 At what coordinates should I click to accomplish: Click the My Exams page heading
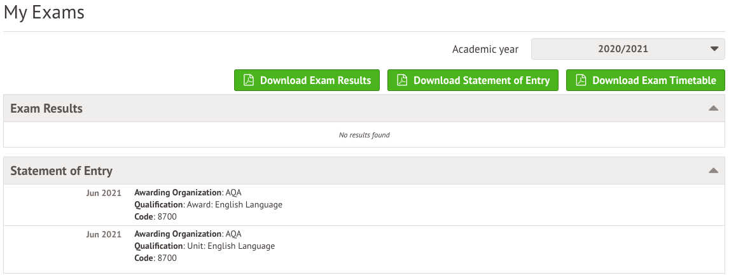[x=44, y=12]
